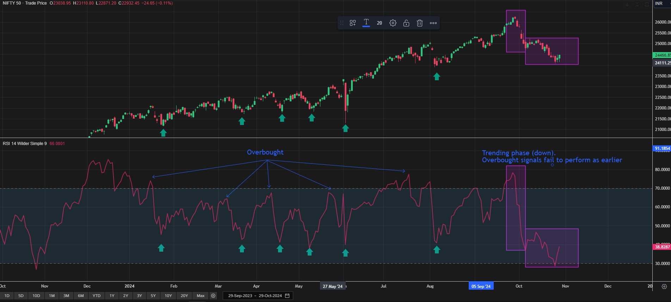The height and width of the screenshot is (302, 671).
Task: Toggle the lock on selected drawing
Action: point(406,23)
